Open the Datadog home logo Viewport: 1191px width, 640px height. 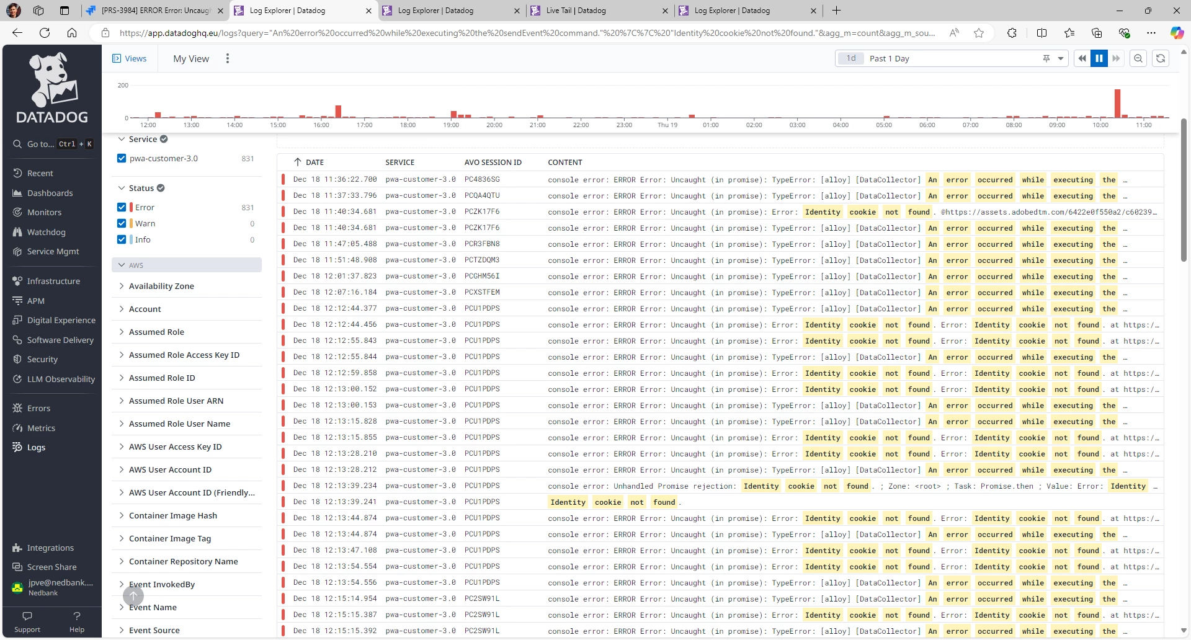(52, 89)
